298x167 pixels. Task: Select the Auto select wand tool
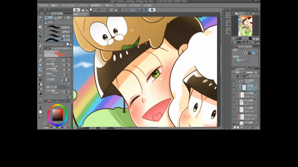[40, 46]
